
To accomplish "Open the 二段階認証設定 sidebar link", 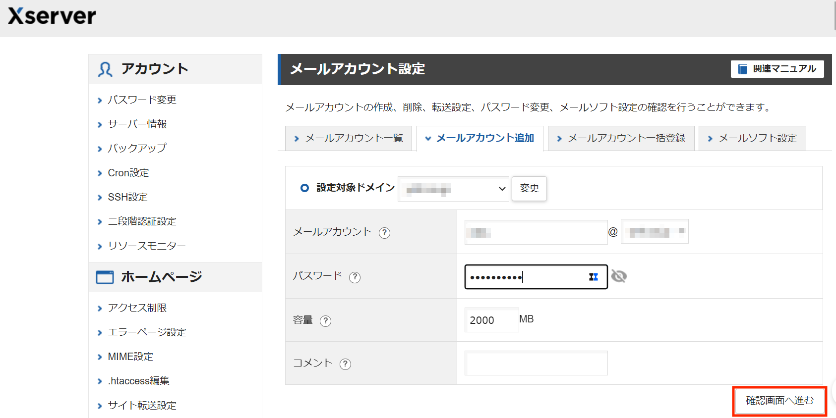I will (142, 221).
